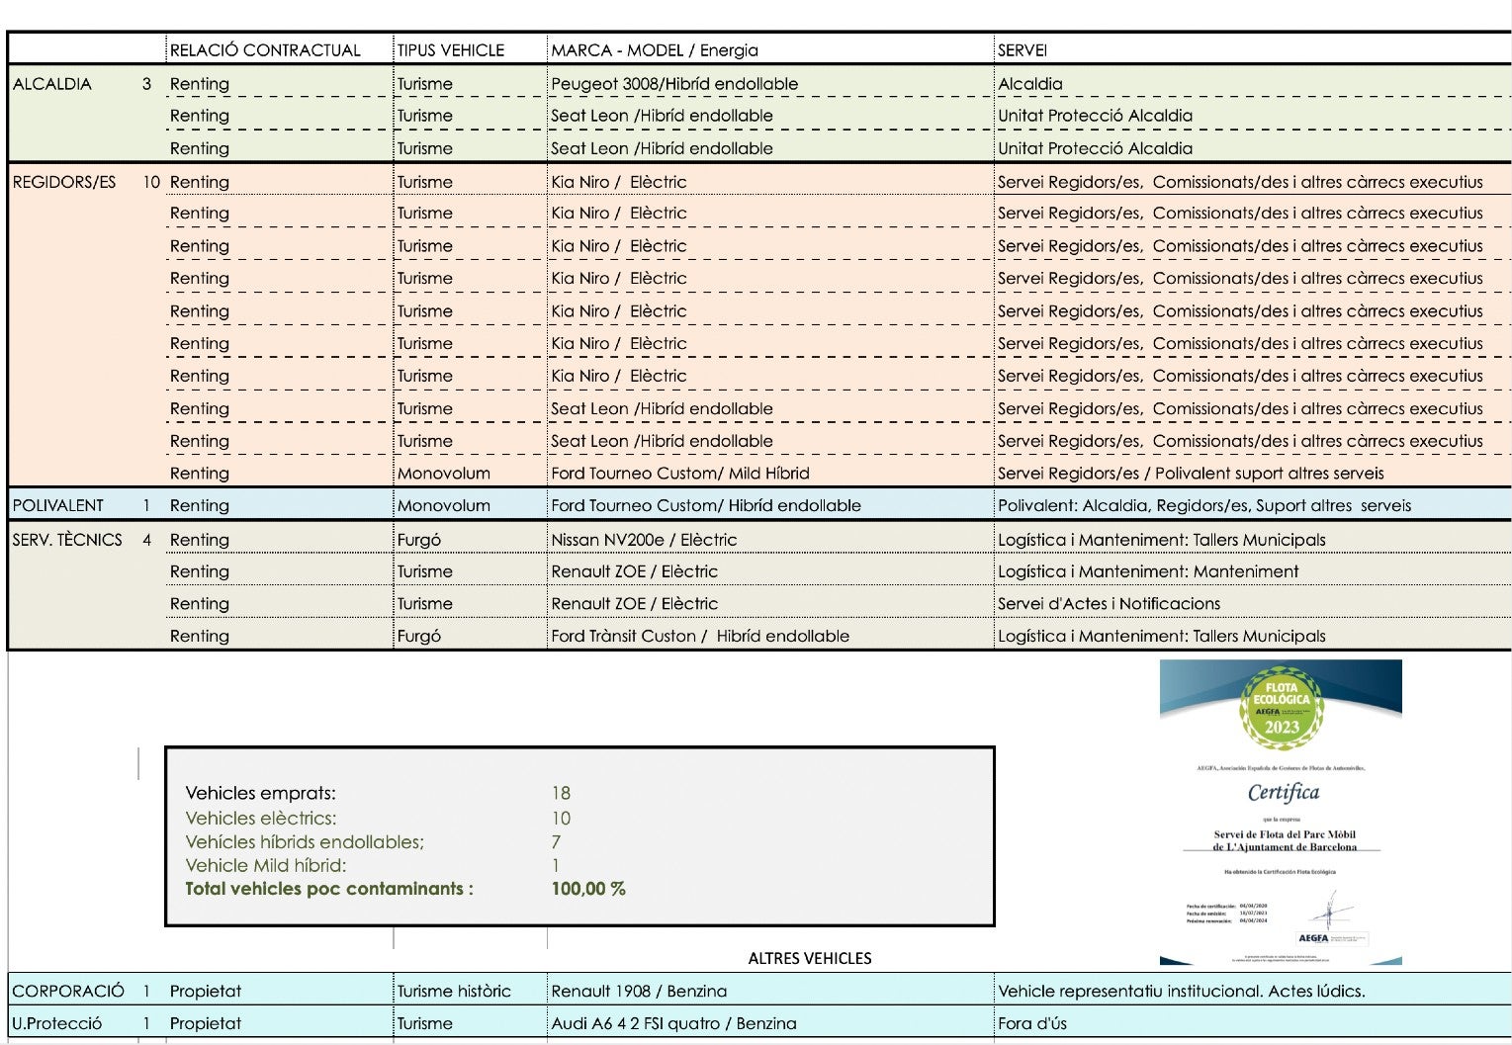This screenshot has height=1045, width=1512.
Task: Click Servei d'Actes i Notificacions cell
Action: pos(1109,603)
